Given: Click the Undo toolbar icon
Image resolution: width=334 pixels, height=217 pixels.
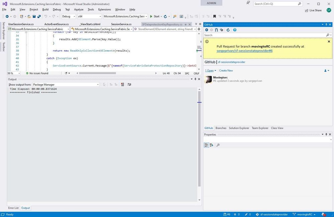Looking at the screenshot, I should tap(45, 16).
